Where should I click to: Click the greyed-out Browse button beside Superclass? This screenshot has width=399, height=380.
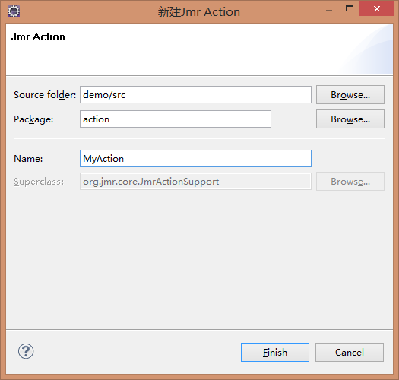[350, 181]
